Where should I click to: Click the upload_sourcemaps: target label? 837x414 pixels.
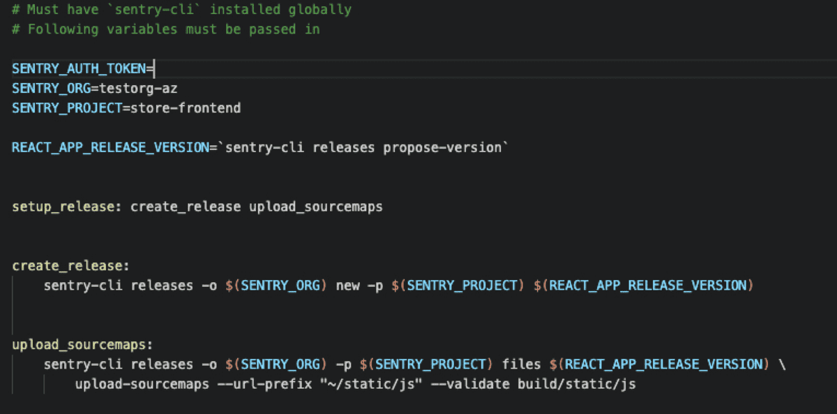[82, 345]
